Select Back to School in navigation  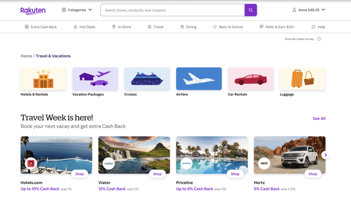[x=228, y=27]
